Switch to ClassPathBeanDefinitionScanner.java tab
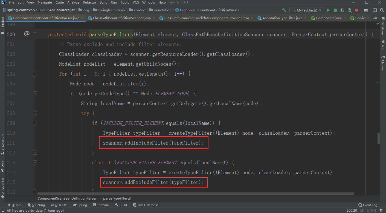The image size is (386, 213). 122,18
